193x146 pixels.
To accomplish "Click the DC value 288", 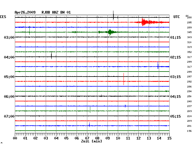I will [x=189, y=17].
